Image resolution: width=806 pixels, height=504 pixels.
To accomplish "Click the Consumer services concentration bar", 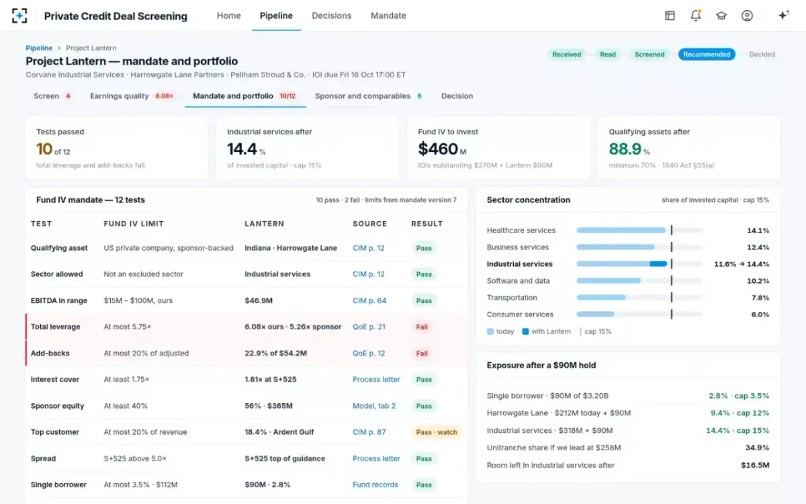I will point(639,314).
